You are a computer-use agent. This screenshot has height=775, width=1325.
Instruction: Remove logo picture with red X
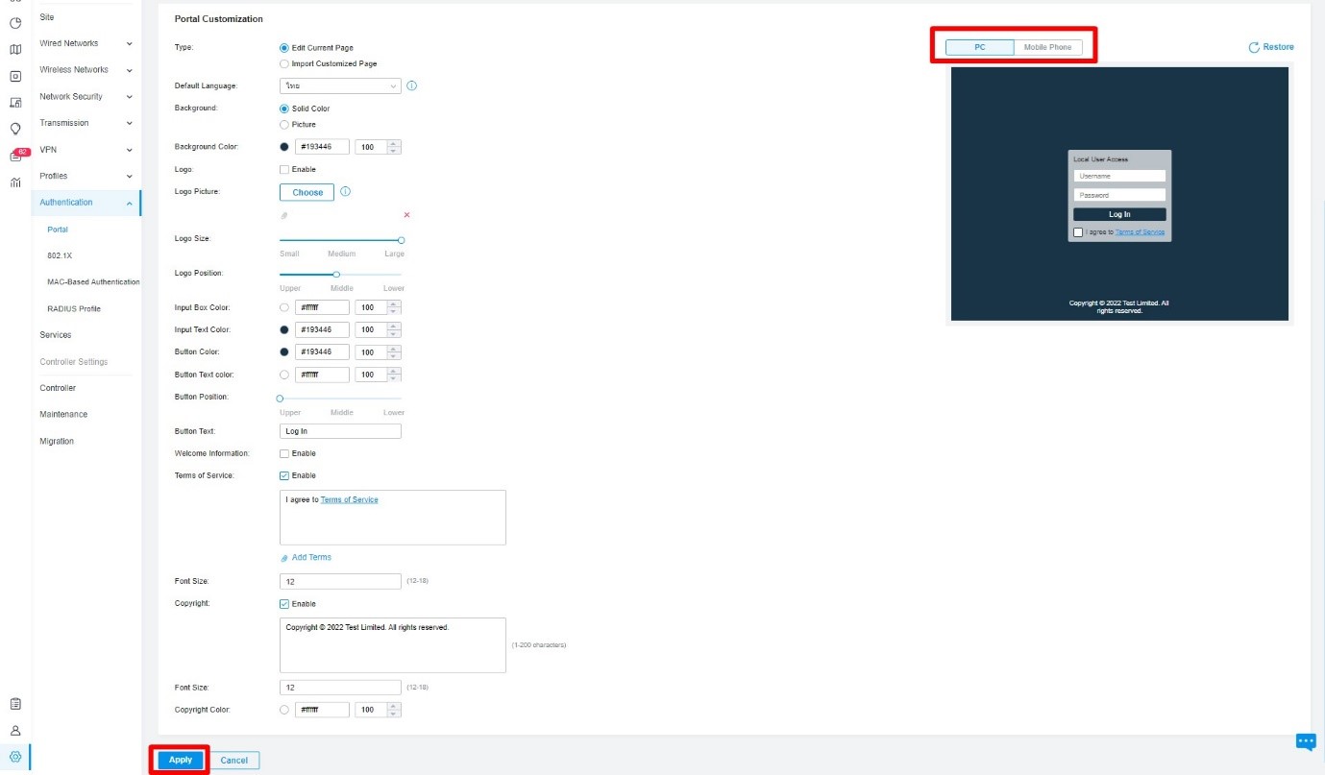pos(406,215)
